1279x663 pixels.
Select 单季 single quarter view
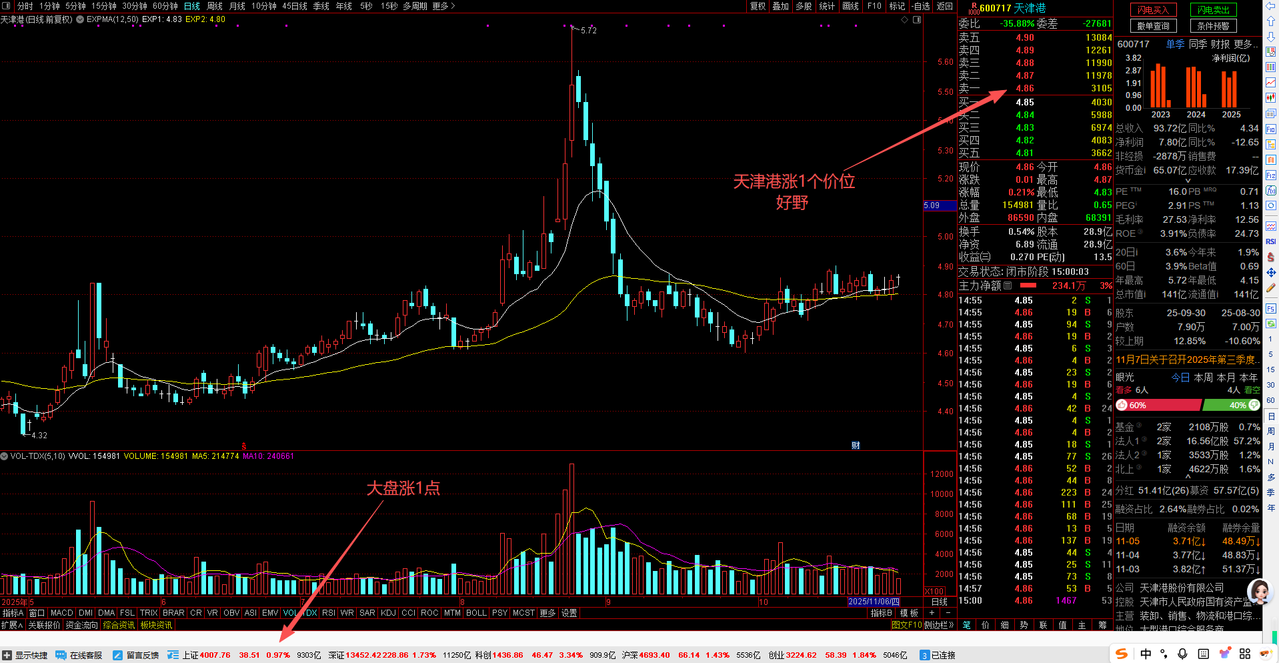[x=1175, y=44]
